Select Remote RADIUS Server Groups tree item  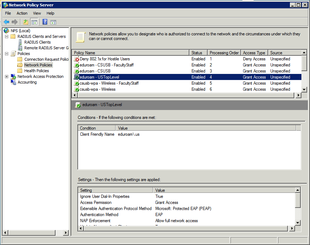(46, 48)
